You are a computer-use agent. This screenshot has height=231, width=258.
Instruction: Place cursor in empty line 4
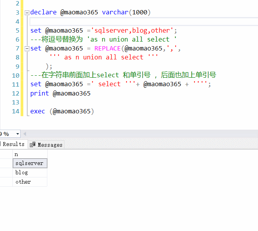click(x=116, y=21)
